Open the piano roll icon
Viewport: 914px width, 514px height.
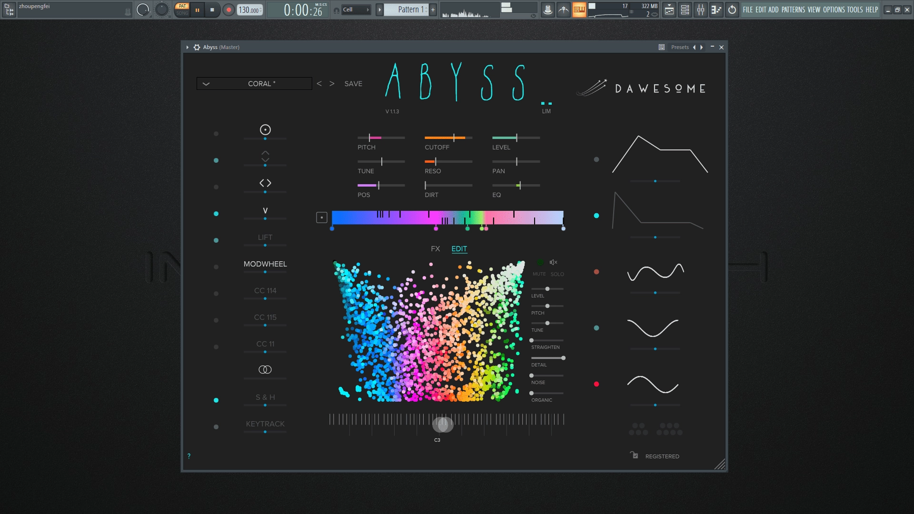pyautogui.click(x=716, y=10)
